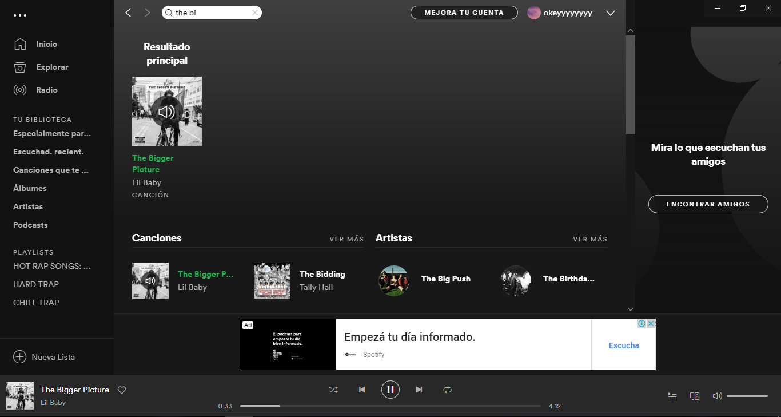Screen dimensions: 781x417
Task: Click the ad headline Empezá tu día informado
Action: (x=410, y=337)
